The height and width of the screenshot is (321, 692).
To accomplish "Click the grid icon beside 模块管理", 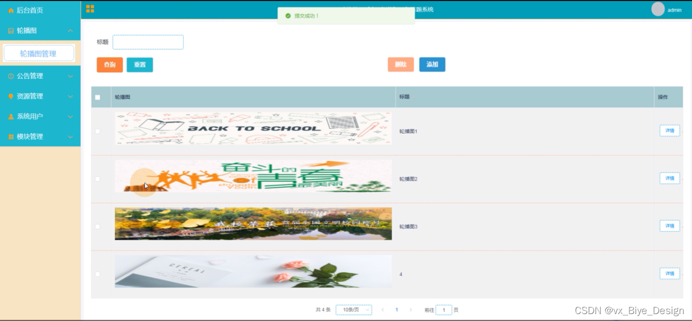I will tap(11, 137).
